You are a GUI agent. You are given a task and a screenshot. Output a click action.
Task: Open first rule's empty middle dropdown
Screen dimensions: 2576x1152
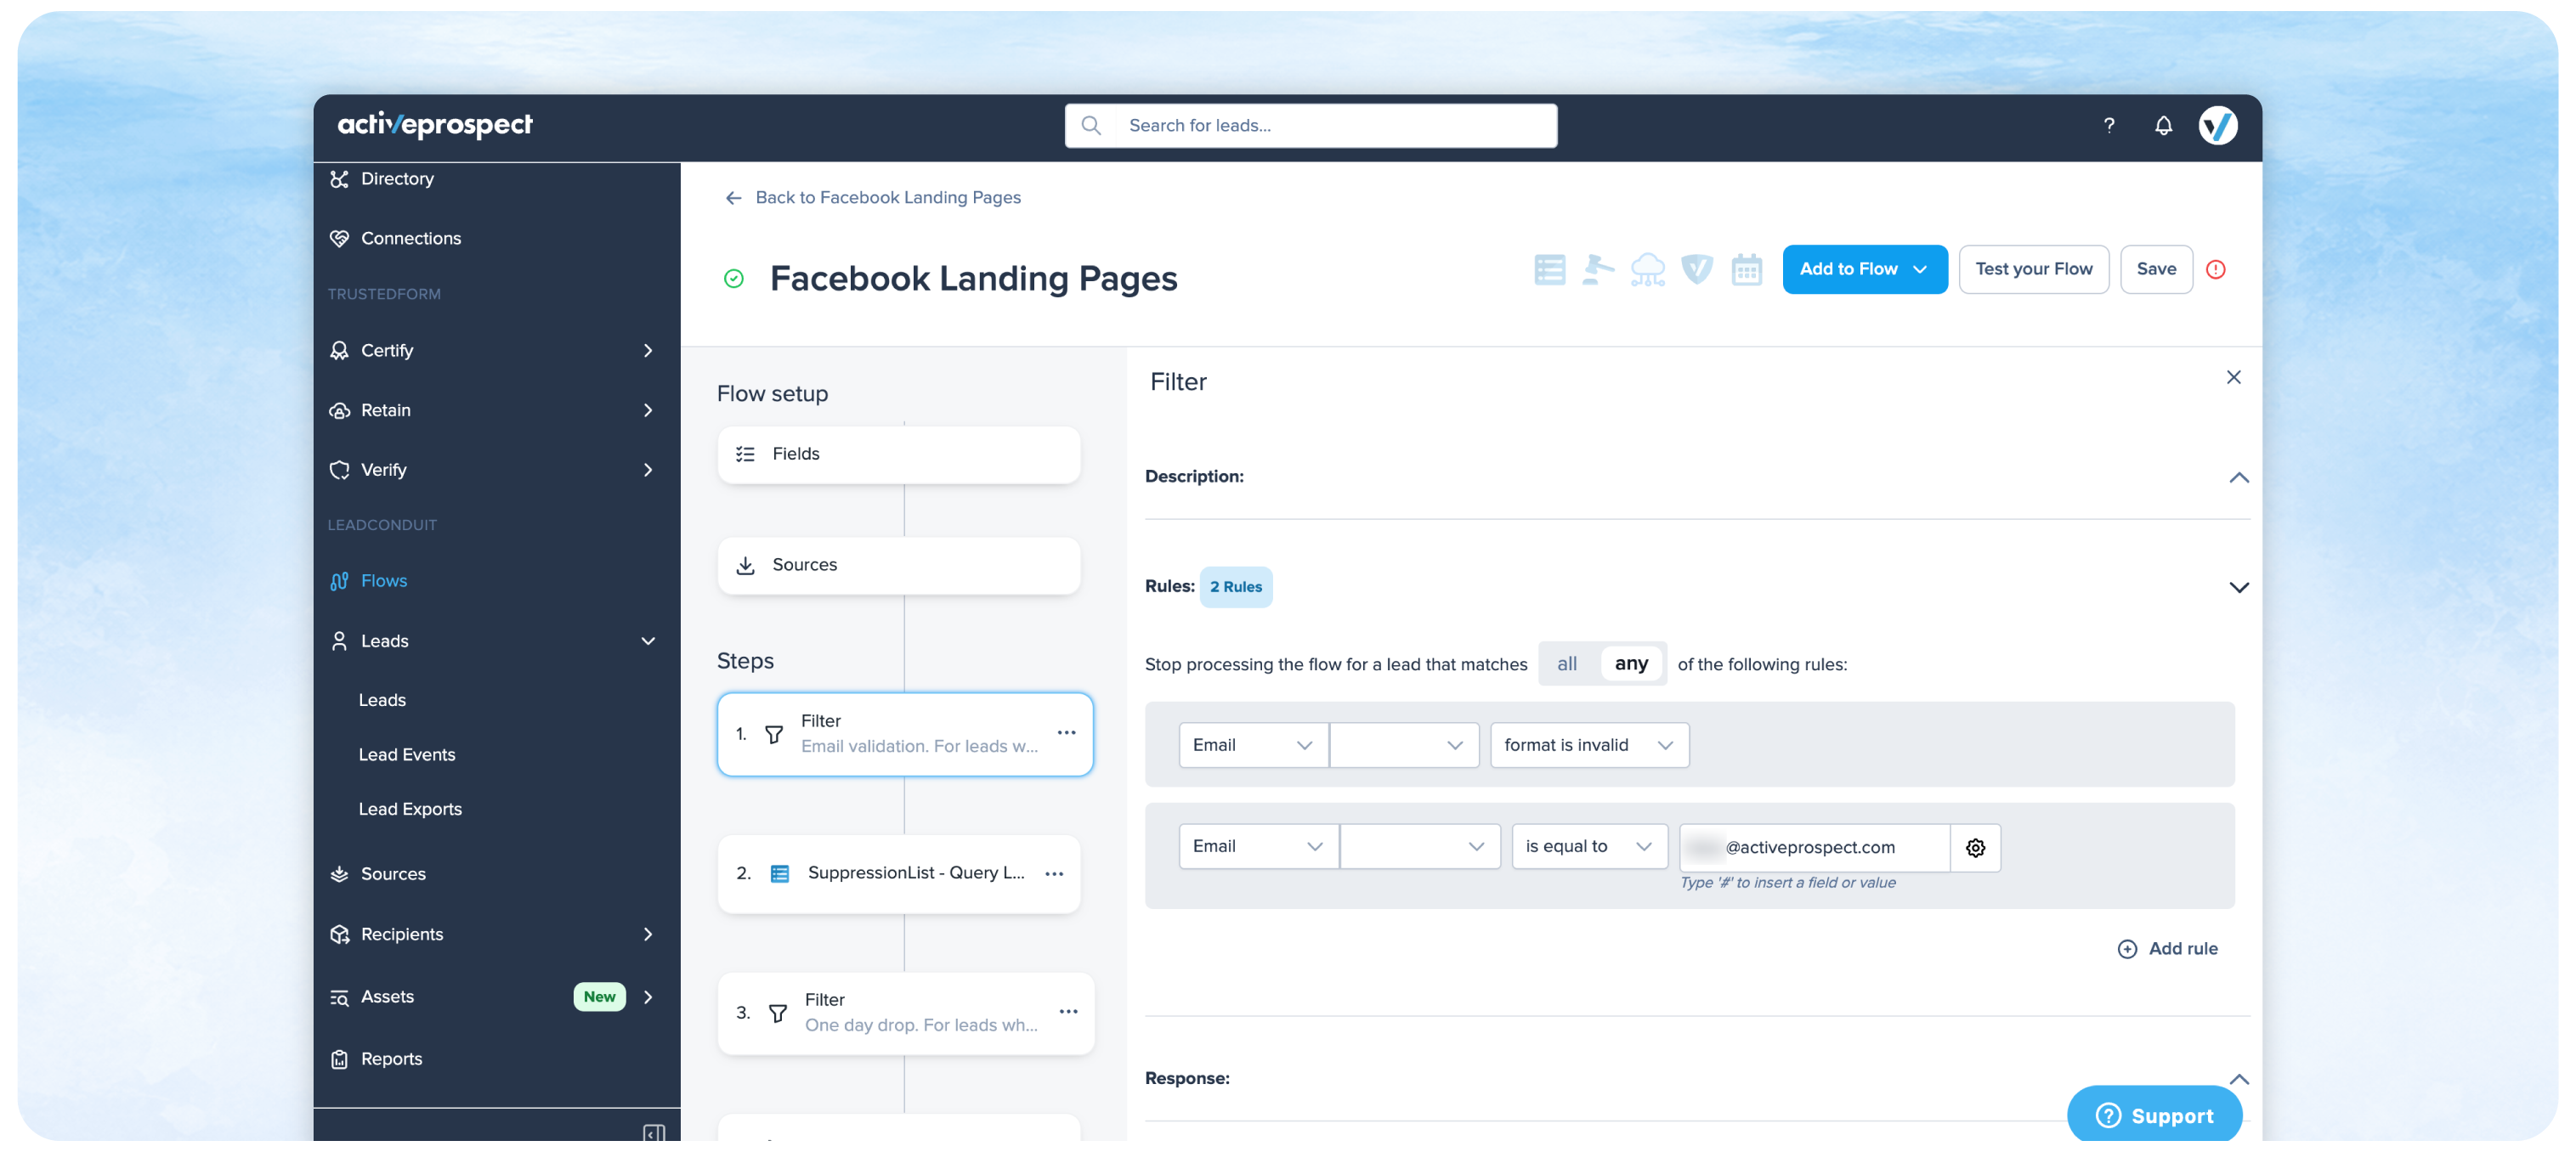(x=1404, y=745)
